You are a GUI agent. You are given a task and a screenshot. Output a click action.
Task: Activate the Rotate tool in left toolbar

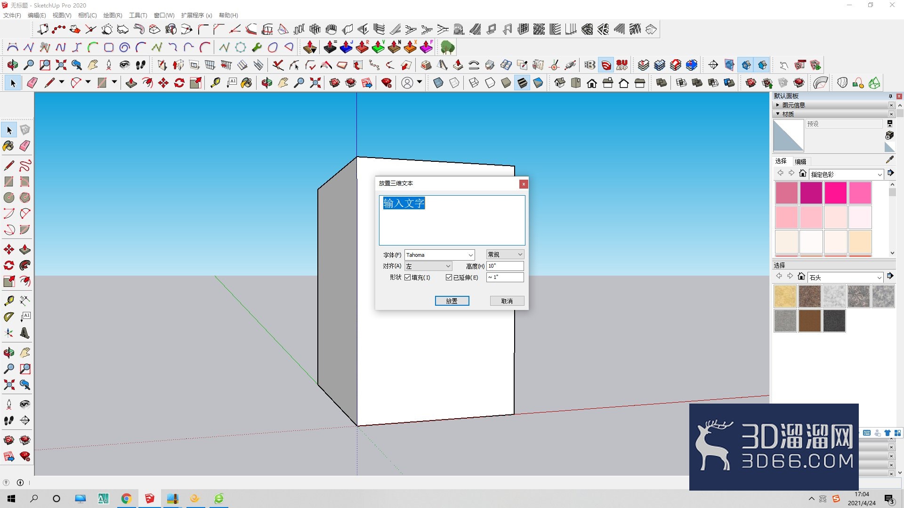(8, 265)
